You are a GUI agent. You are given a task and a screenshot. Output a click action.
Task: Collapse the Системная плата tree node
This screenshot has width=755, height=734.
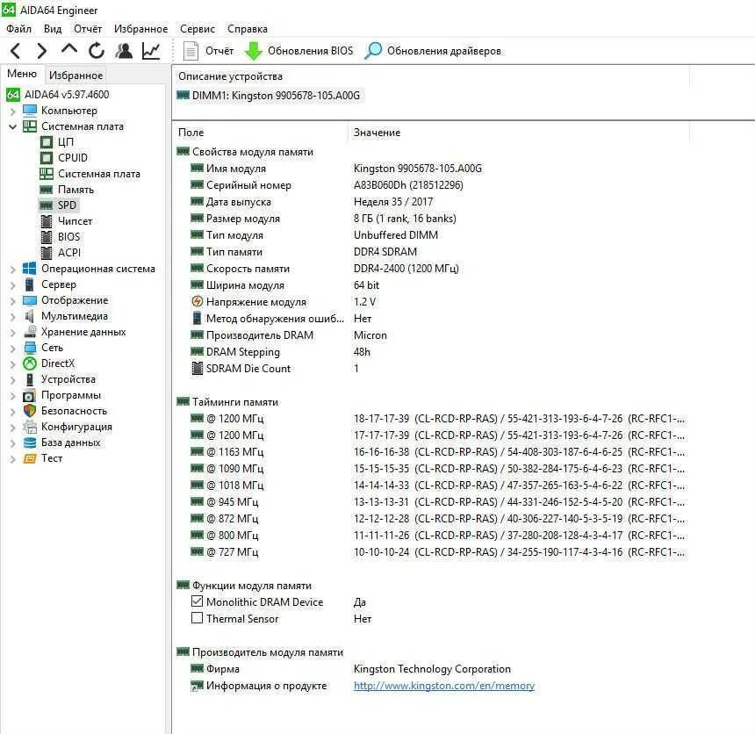coord(13,126)
